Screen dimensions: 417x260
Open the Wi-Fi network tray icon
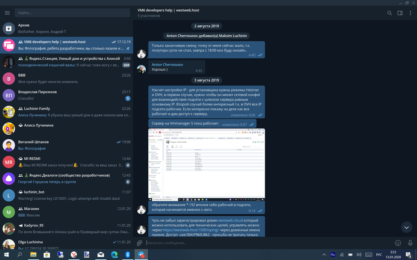342,255
